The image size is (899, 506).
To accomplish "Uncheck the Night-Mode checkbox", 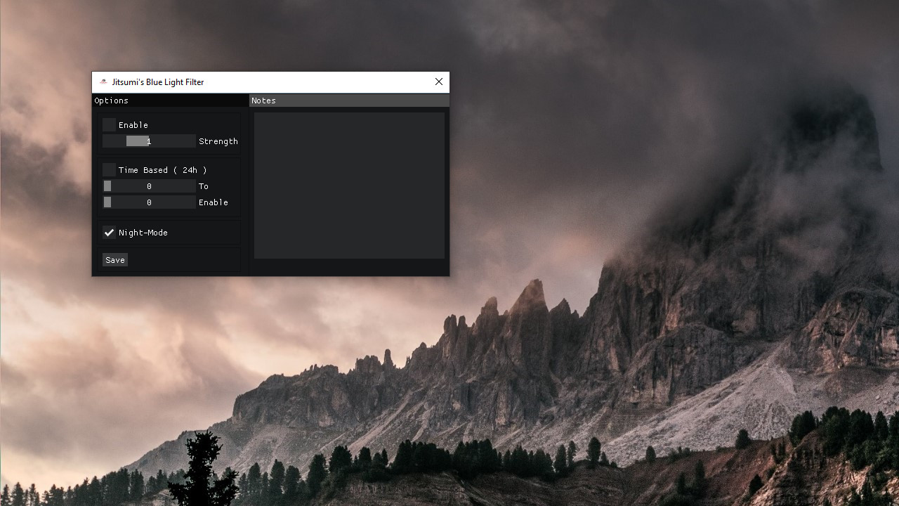I will click(109, 233).
